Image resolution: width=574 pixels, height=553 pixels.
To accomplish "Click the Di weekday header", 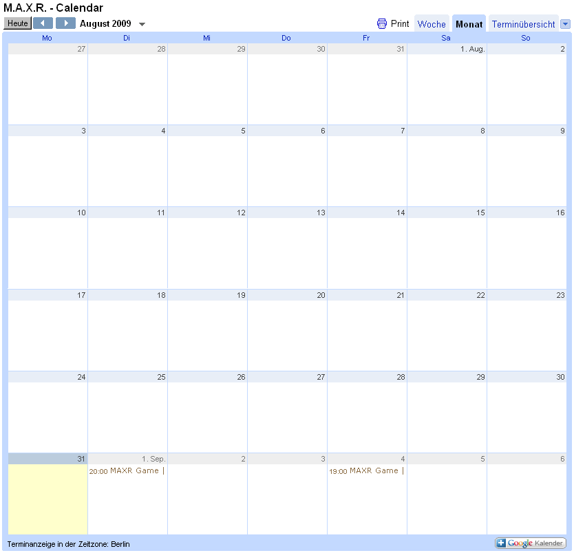I will tap(127, 38).
